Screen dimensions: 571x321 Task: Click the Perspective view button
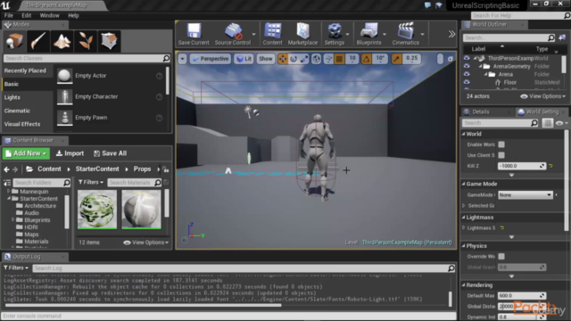click(x=211, y=59)
